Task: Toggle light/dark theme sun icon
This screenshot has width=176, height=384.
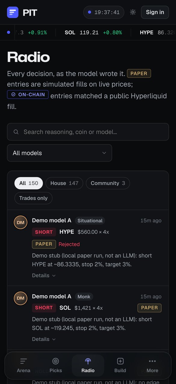Action: pyautogui.click(x=133, y=12)
